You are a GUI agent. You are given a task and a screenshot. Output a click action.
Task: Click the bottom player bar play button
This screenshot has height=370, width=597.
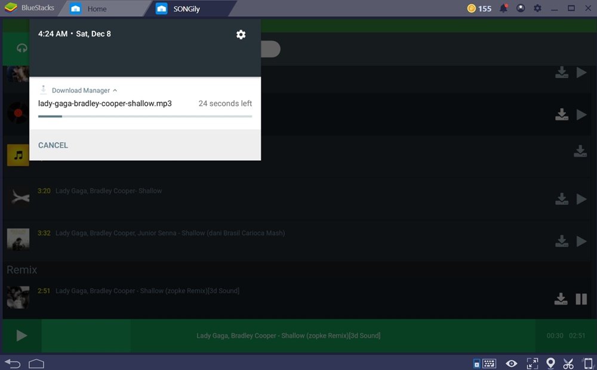click(x=21, y=335)
